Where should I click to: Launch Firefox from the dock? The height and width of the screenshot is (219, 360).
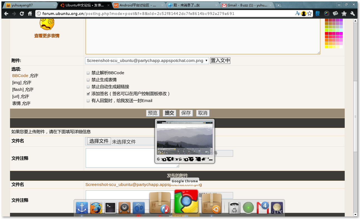click(96, 208)
